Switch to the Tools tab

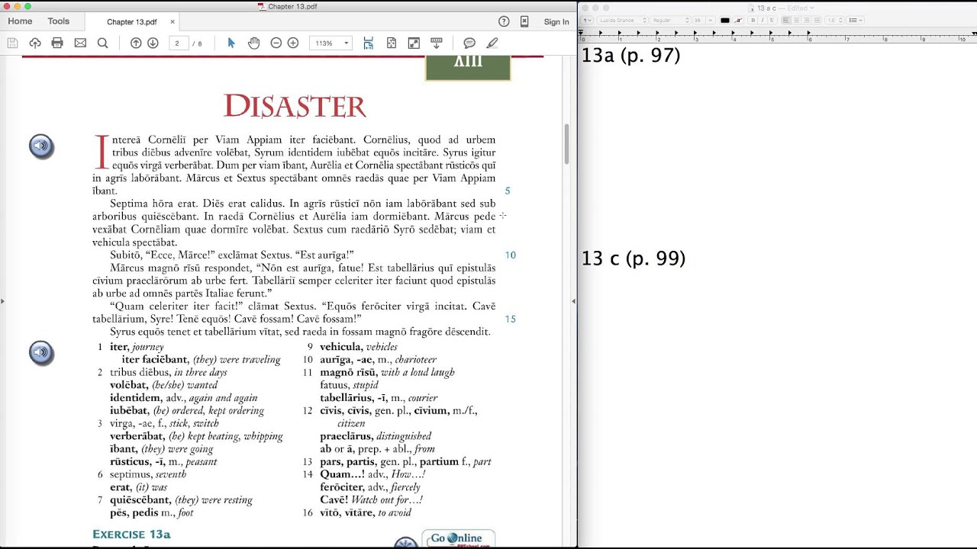(x=58, y=21)
